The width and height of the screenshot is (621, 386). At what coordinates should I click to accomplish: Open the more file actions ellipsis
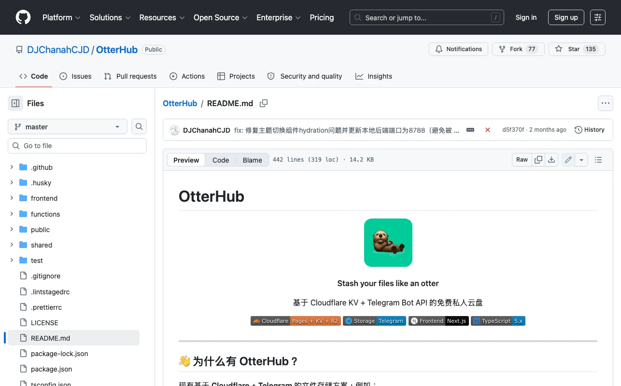click(x=606, y=103)
